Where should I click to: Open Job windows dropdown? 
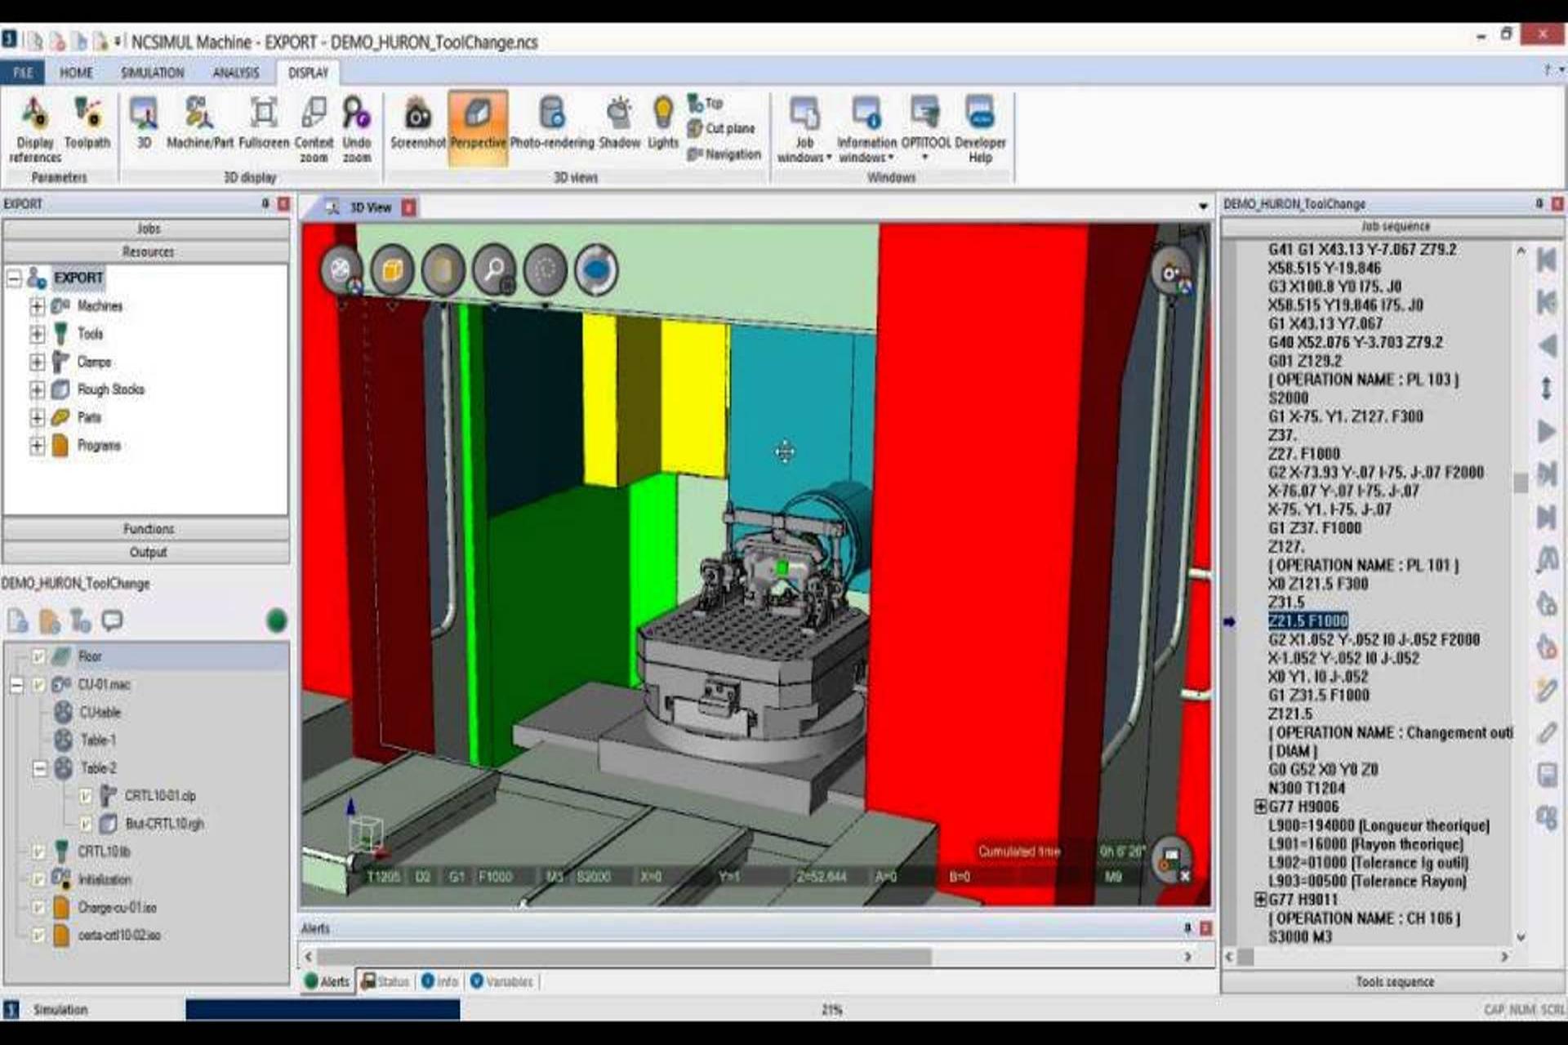point(804,129)
